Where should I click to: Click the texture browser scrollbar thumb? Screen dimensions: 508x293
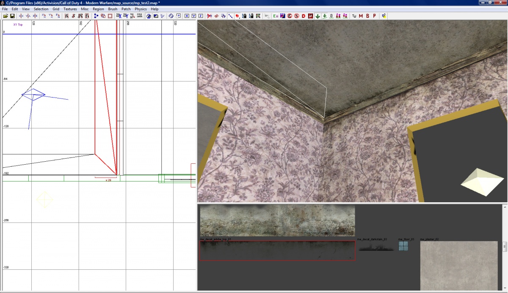point(505,247)
